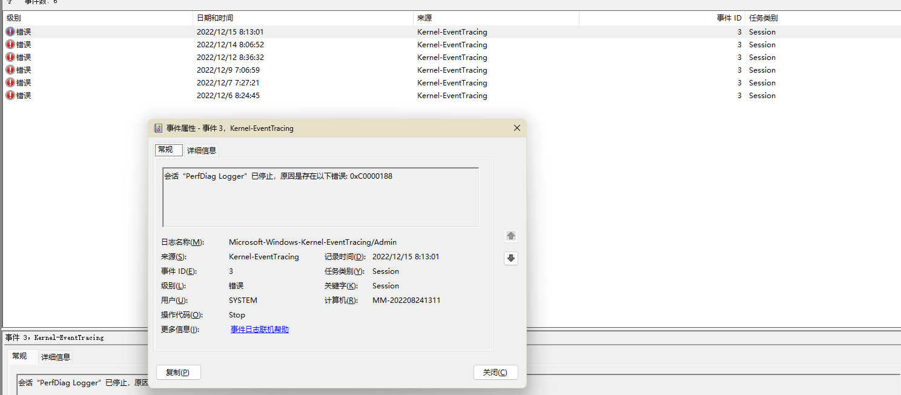The height and width of the screenshot is (395, 901).
Task: Switch to 详细信息 tab in dialog
Action: [202, 150]
